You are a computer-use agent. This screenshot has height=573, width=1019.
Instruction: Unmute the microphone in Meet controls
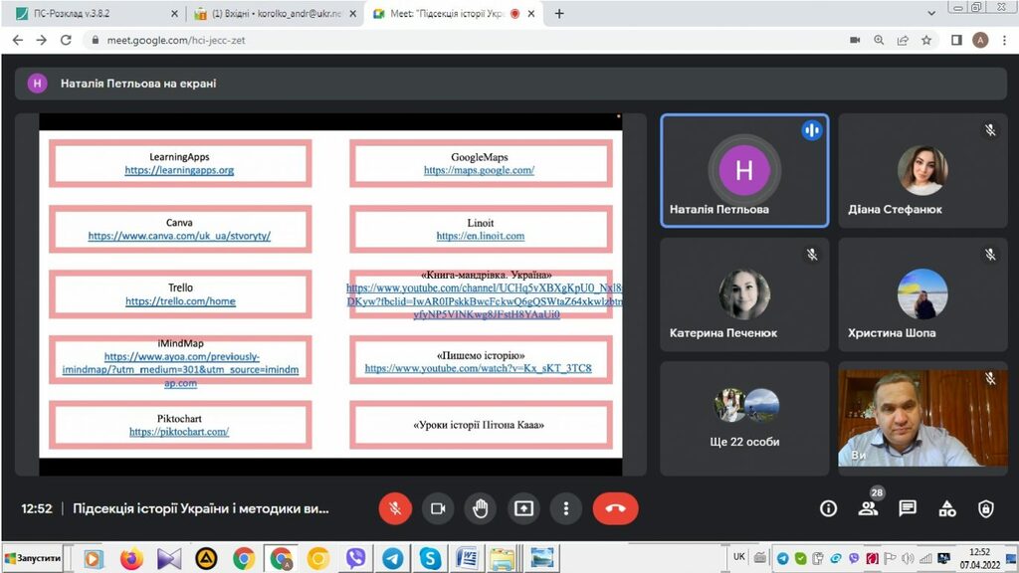coord(395,508)
